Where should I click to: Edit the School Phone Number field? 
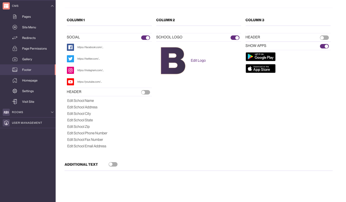[87, 133]
